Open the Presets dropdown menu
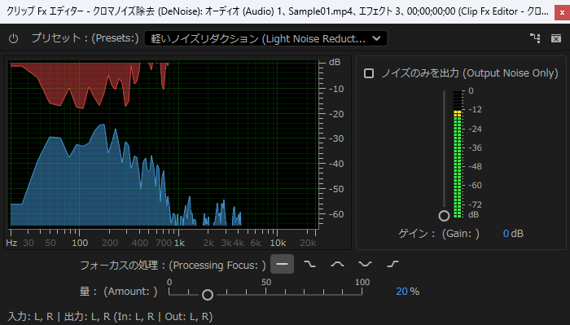 coord(265,38)
